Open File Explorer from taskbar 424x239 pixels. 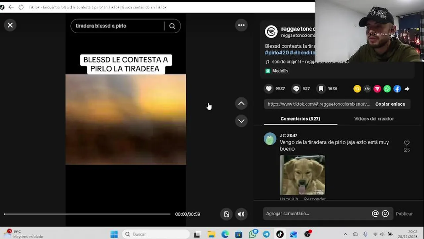211,234
